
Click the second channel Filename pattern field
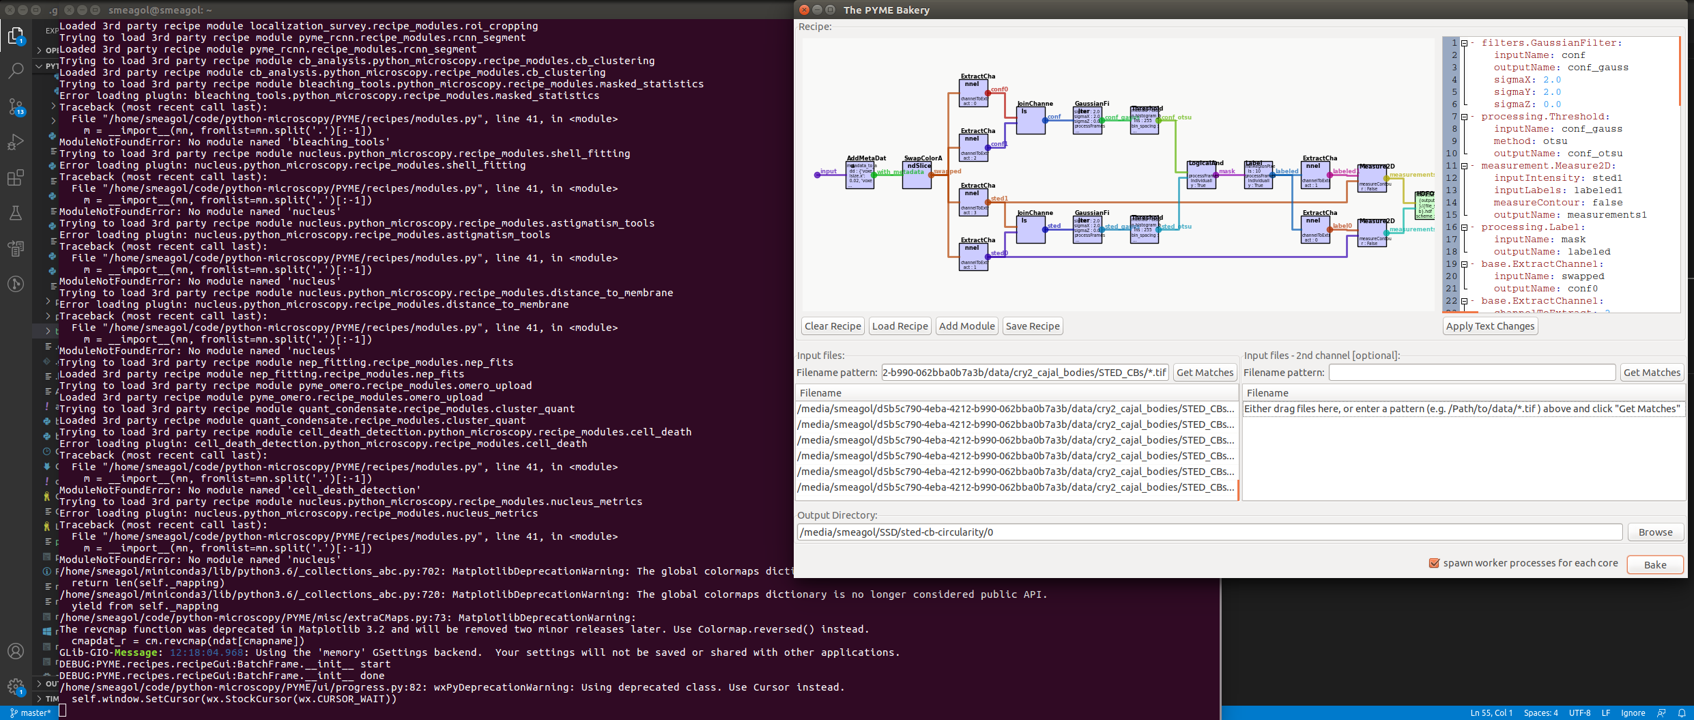point(1471,372)
